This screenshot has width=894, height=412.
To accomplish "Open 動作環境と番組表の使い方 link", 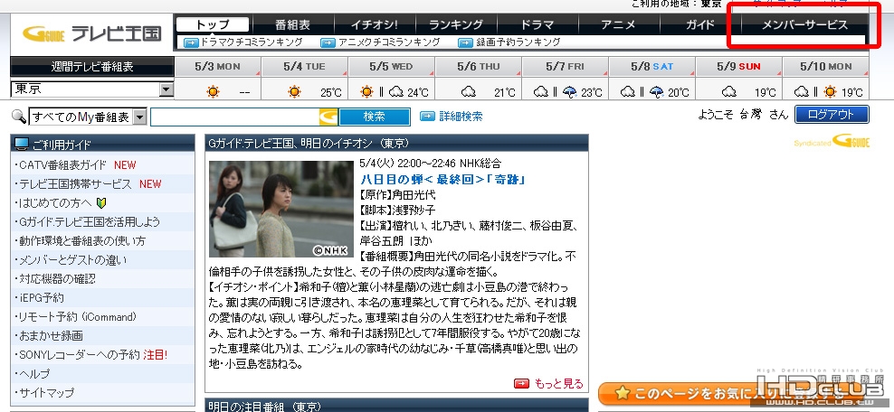I will [82, 240].
